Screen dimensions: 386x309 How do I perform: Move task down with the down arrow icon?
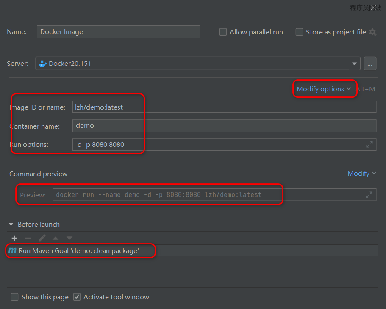(x=69, y=238)
